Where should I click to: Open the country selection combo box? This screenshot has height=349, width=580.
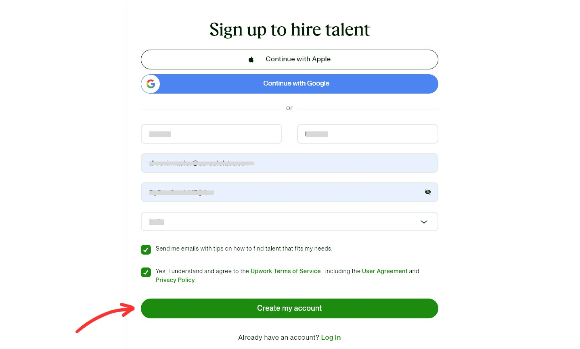point(289,222)
